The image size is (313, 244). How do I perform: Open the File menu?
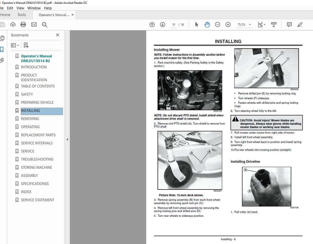click(x=2, y=8)
